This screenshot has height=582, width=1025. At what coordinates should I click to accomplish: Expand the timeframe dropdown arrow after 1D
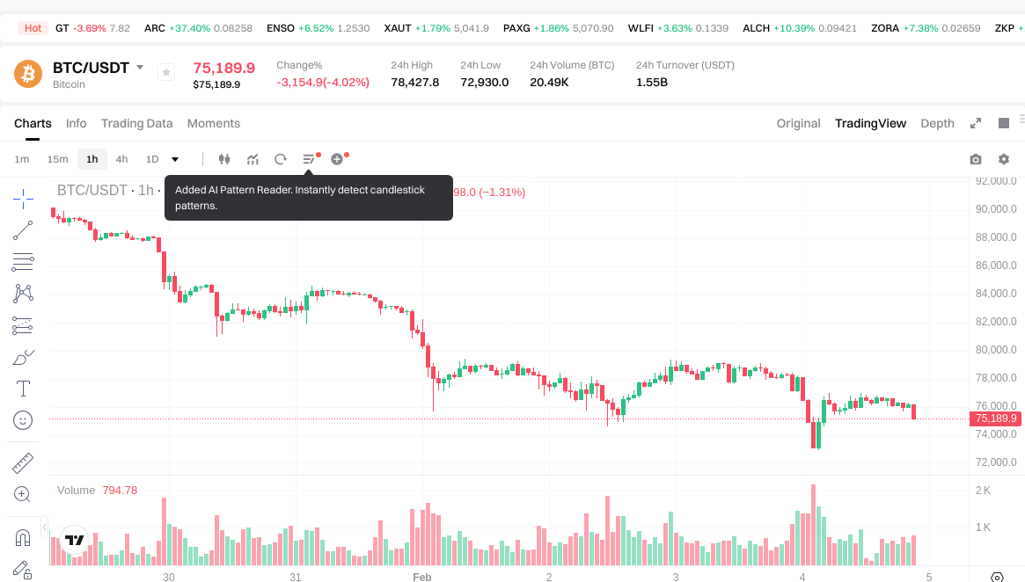(x=175, y=159)
